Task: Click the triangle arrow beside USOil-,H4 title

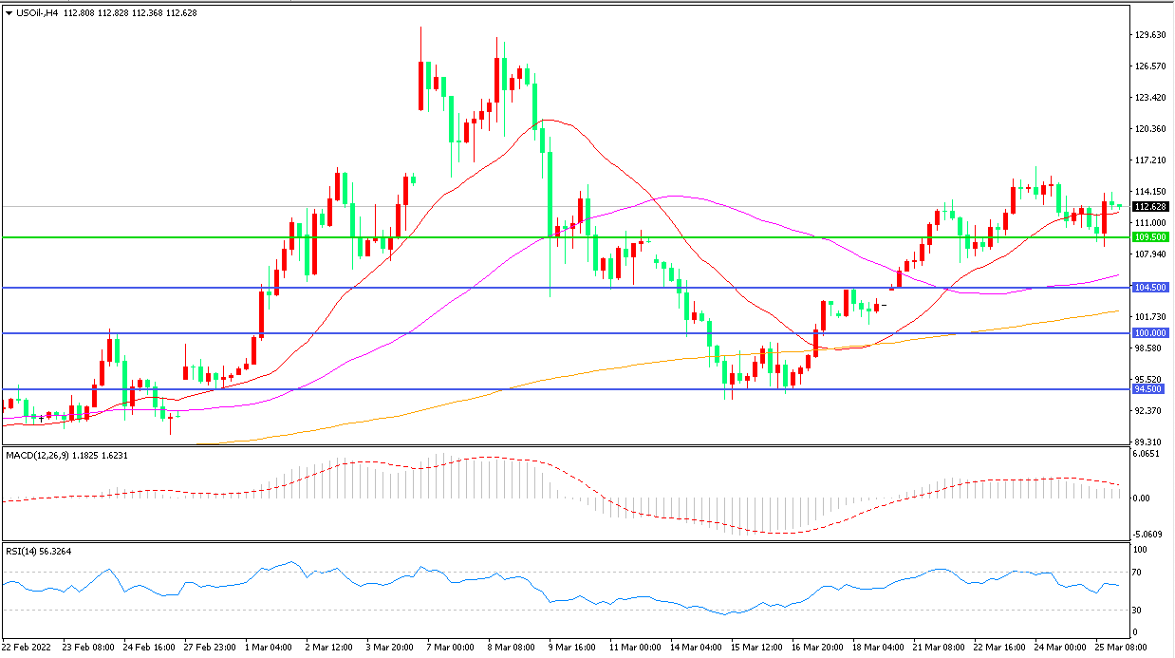Action: coord(9,13)
